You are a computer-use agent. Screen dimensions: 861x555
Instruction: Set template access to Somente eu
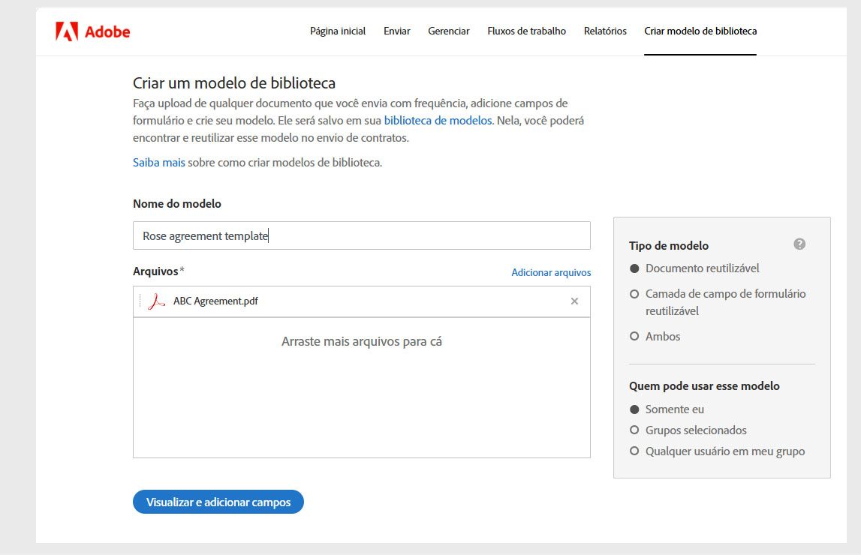tap(634, 409)
